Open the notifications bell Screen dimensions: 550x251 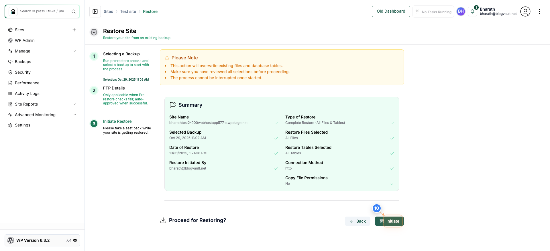(472, 11)
